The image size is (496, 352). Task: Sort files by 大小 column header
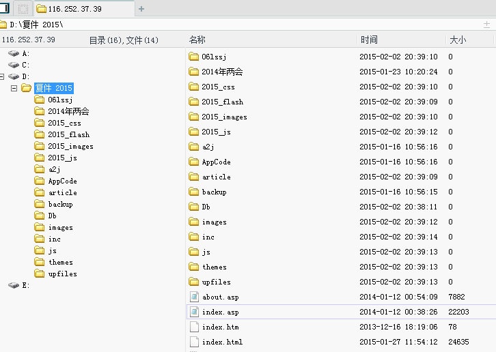coord(458,40)
